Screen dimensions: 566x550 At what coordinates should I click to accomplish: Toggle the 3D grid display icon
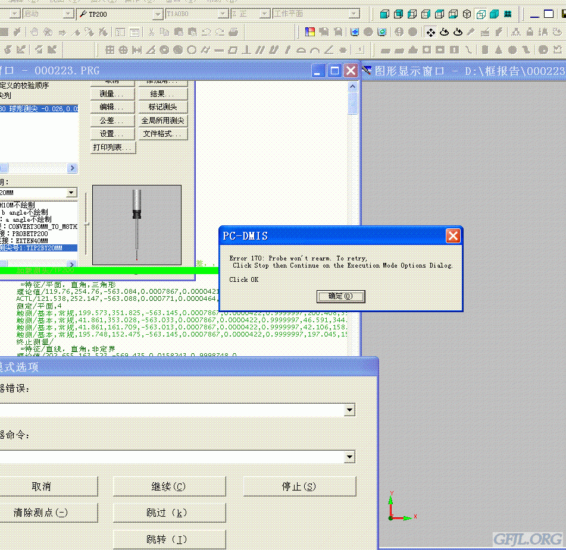click(x=508, y=14)
